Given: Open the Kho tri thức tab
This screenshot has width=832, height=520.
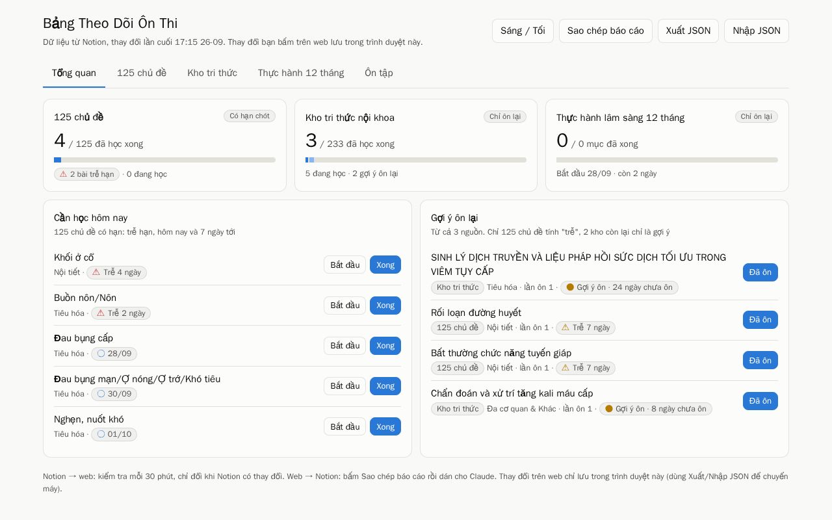Looking at the screenshot, I should pos(212,73).
